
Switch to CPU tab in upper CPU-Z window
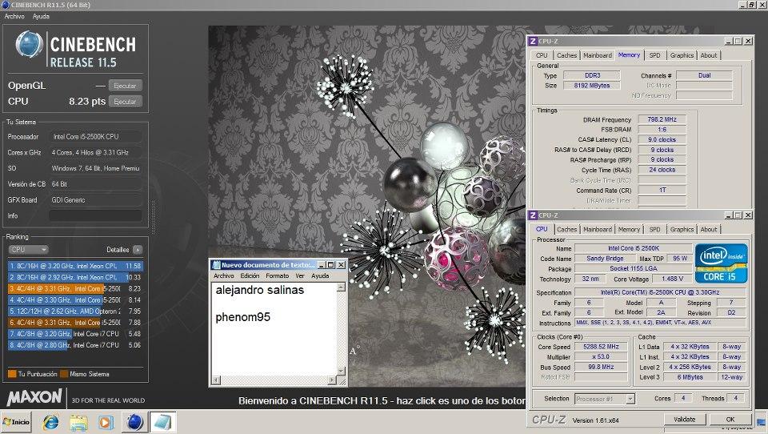(x=542, y=55)
